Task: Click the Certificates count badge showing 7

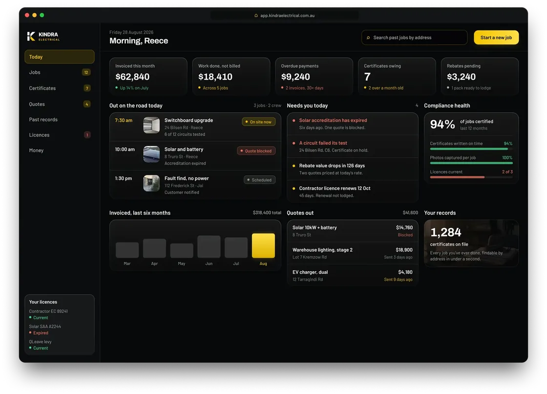Action: (87, 88)
